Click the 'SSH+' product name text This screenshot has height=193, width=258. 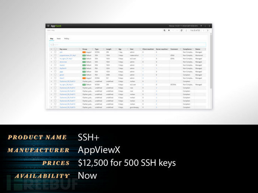point(89,137)
